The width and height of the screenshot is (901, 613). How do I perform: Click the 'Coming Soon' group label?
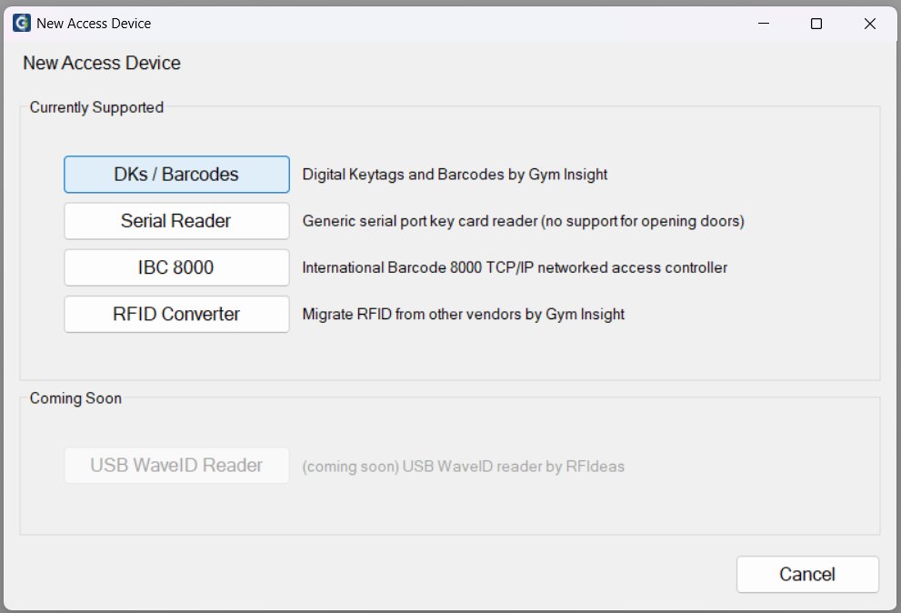click(x=75, y=398)
